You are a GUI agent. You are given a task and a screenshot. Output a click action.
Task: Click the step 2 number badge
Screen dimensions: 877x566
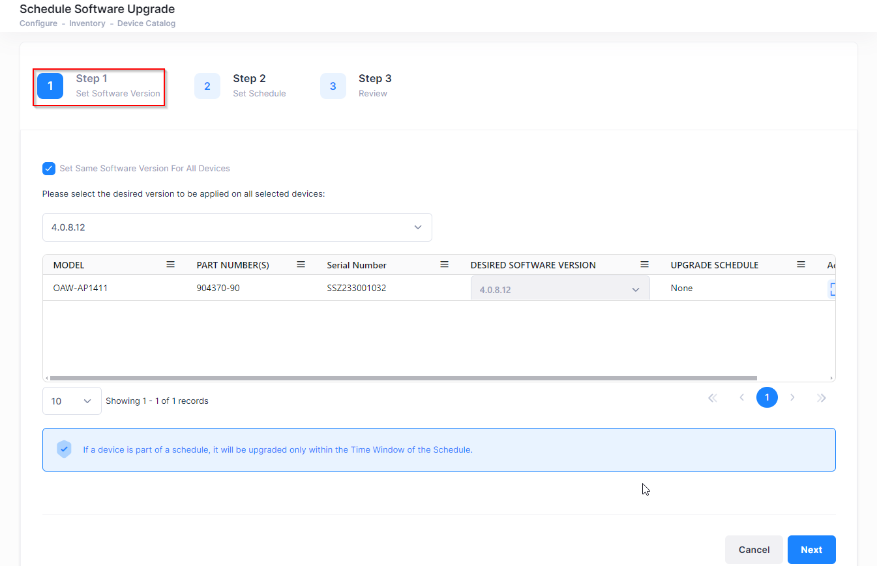[207, 86]
